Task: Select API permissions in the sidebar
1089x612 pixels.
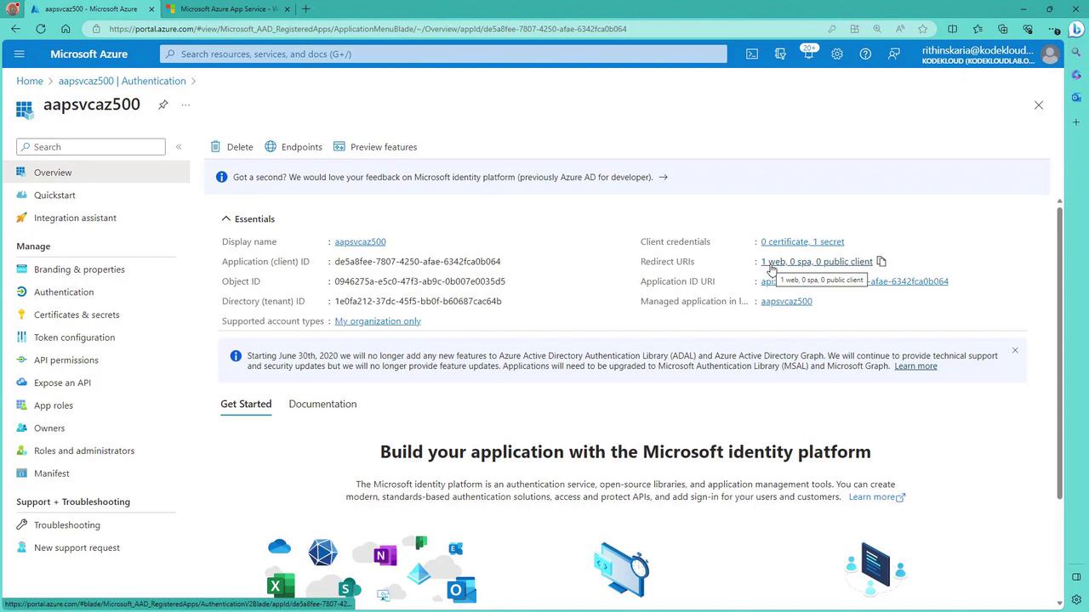Action: tap(66, 360)
